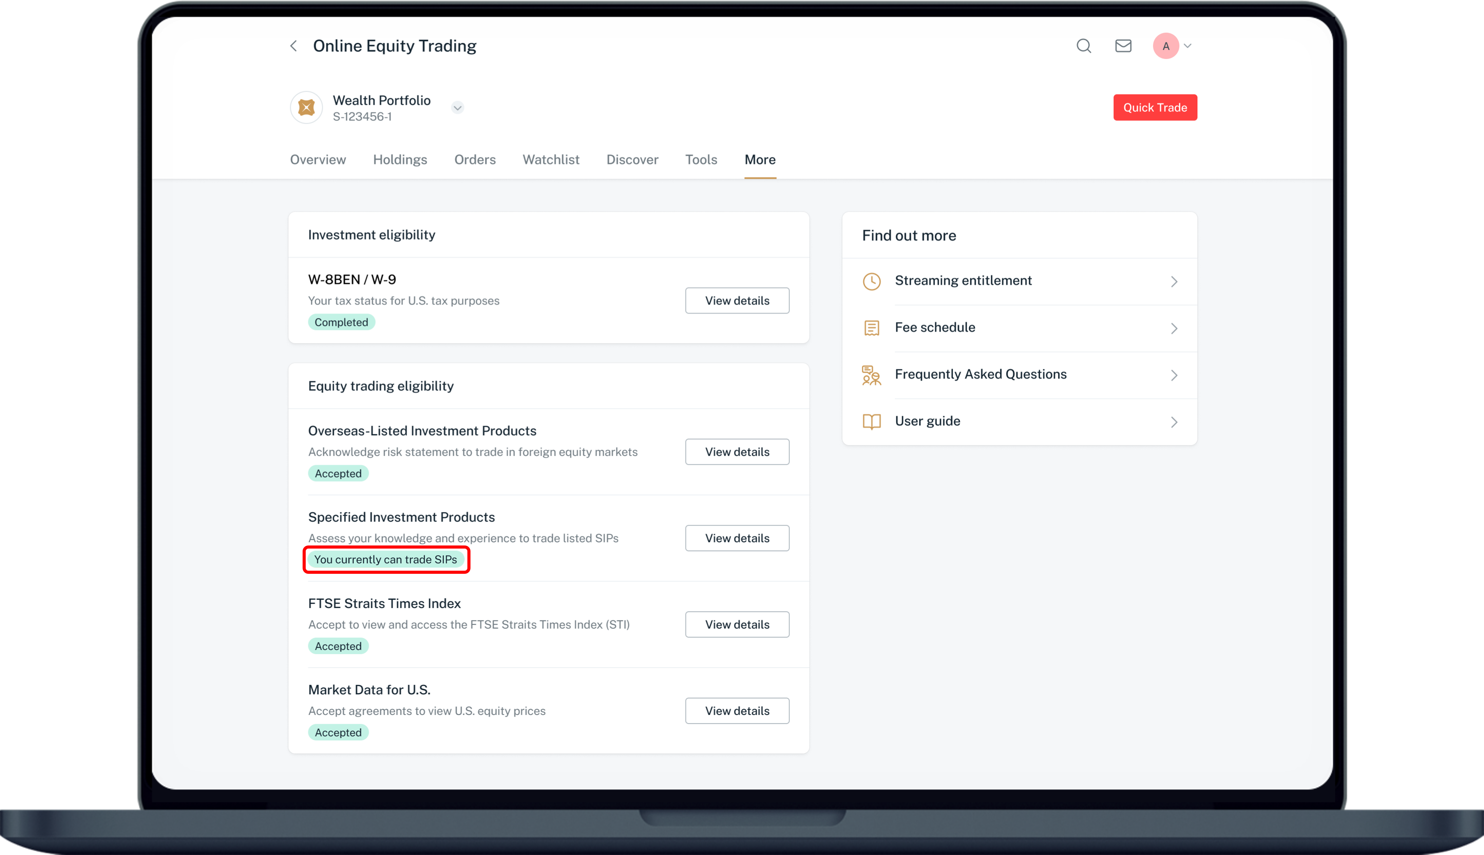Screen dimensions: 1484x855
Task: Click the Wealth Portfolio logo icon
Action: pyautogui.click(x=306, y=107)
